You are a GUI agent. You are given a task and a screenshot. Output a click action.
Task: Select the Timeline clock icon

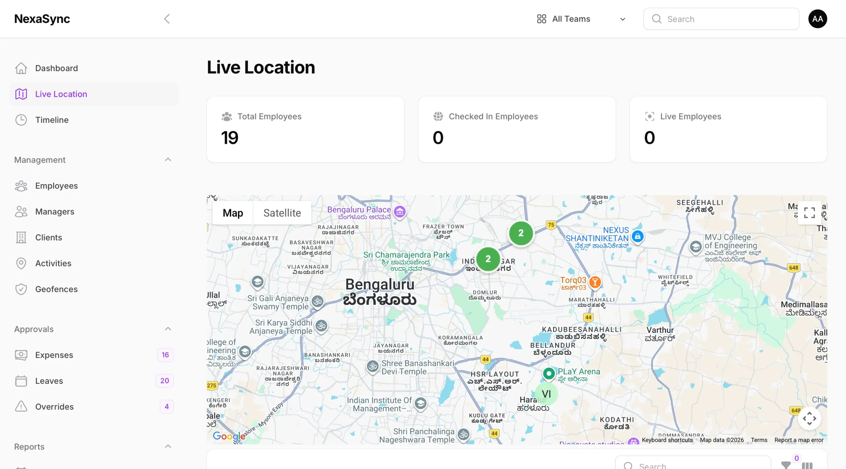pos(21,120)
